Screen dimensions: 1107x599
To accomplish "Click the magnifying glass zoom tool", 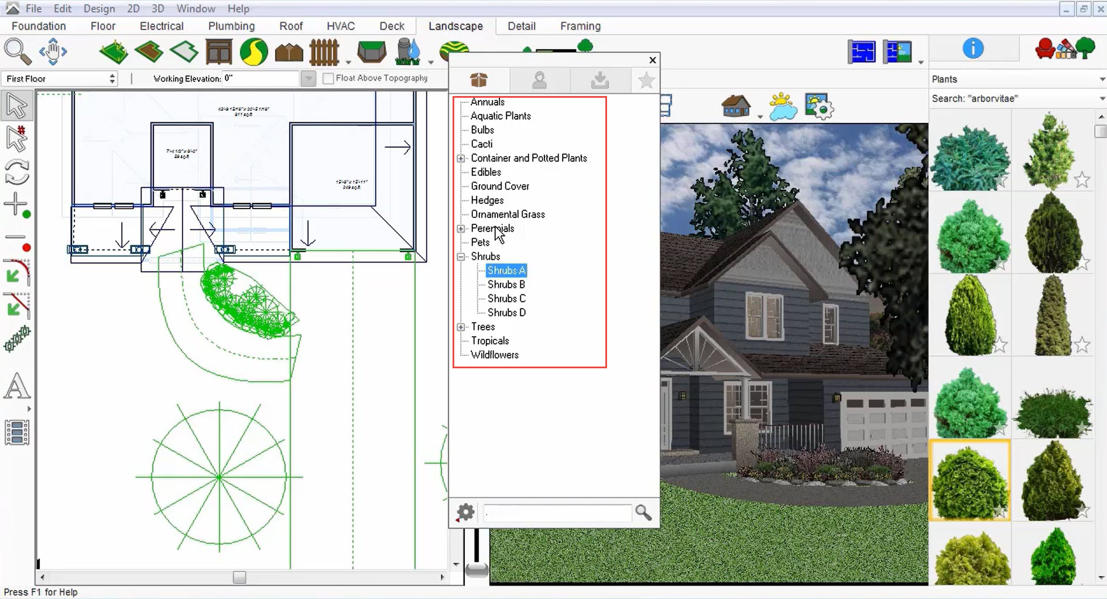I will pos(17,52).
